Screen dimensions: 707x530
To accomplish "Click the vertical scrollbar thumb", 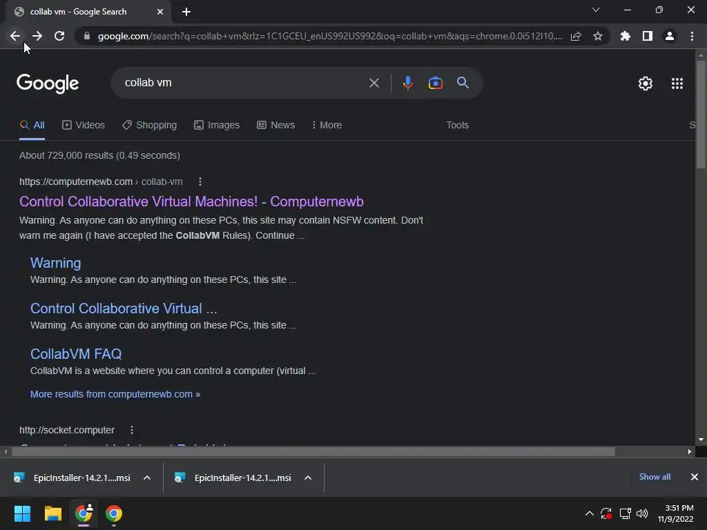I will click(x=700, y=115).
